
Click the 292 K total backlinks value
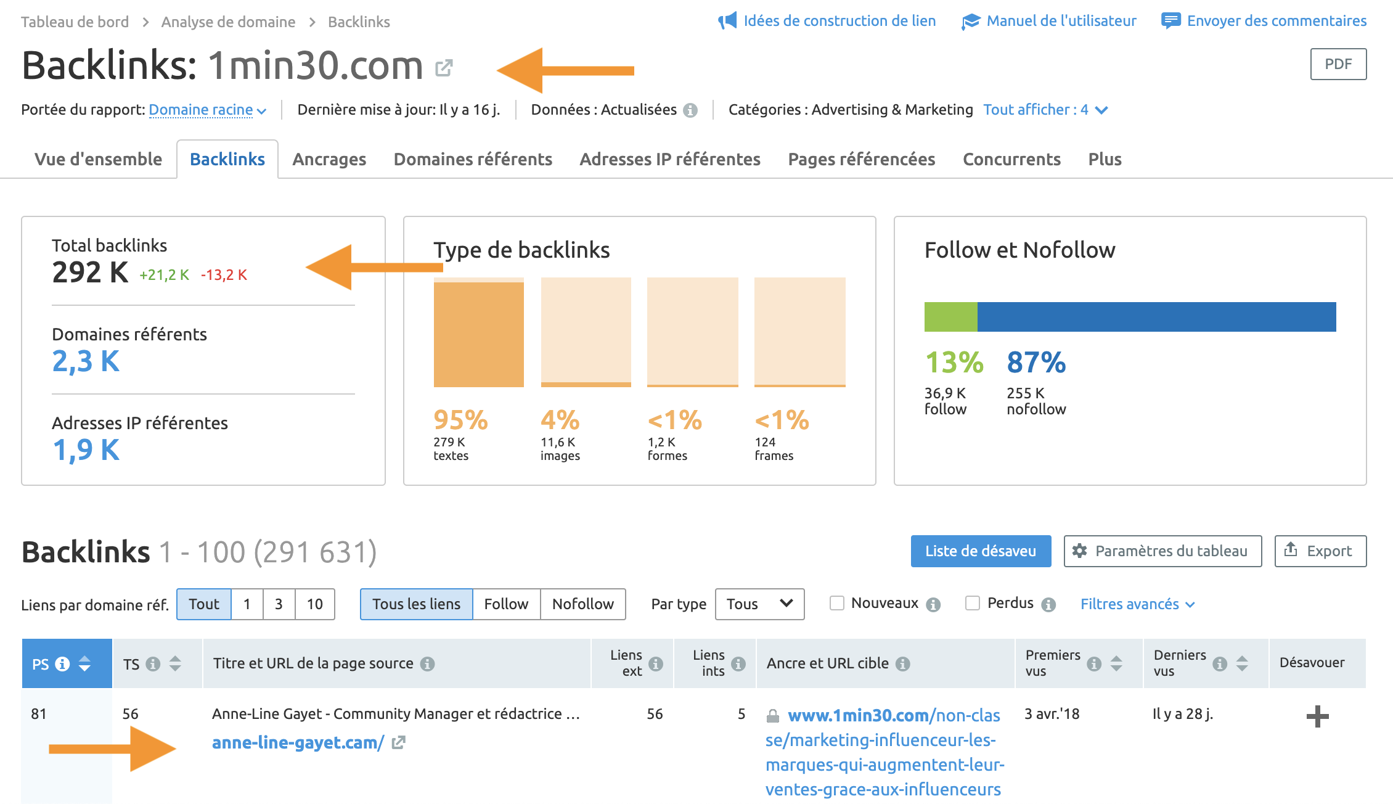[90, 273]
